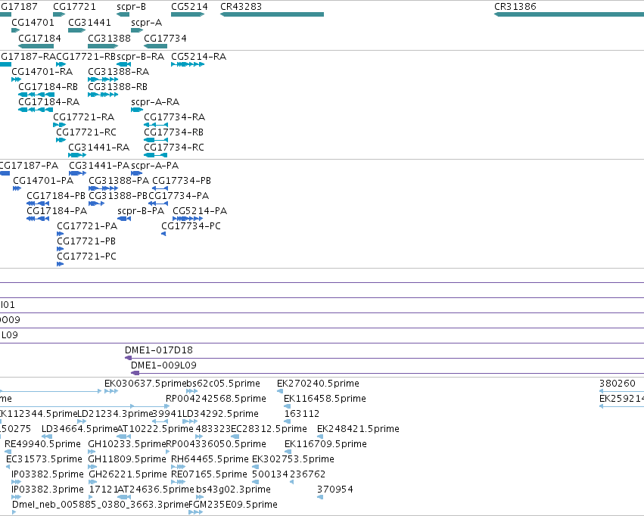Click protein CG17721-PA

(x=61, y=234)
